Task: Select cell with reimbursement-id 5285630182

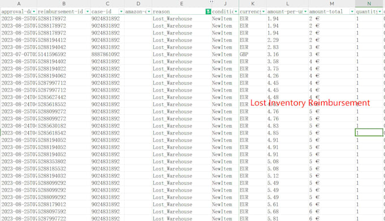Action: tap(64, 125)
